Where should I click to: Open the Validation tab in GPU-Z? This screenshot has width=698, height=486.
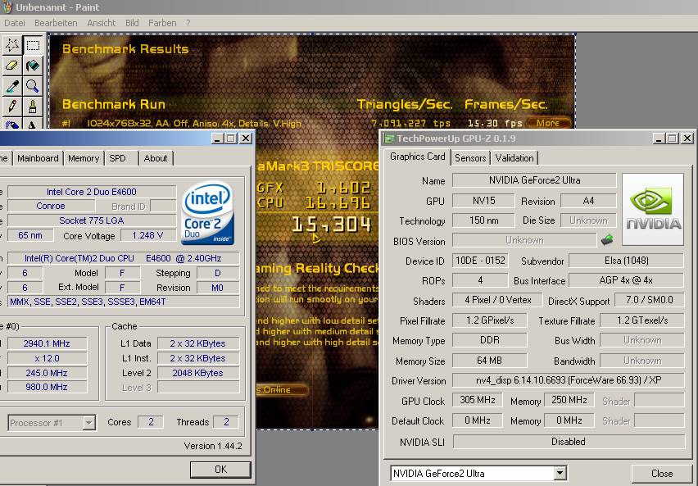[x=514, y=158]
